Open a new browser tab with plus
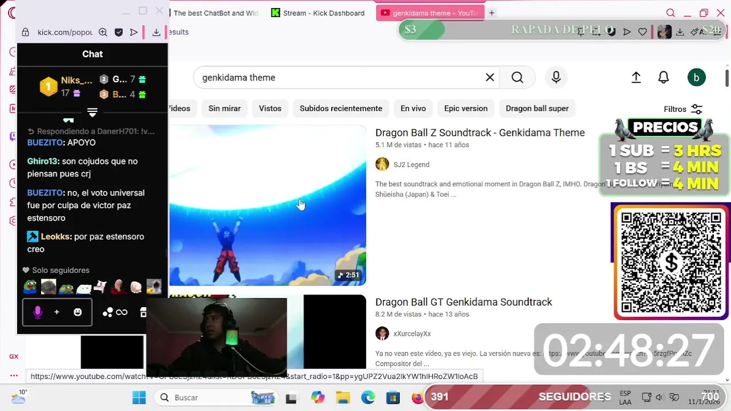This screenshot has height=411, width=731. pos(491,13)
